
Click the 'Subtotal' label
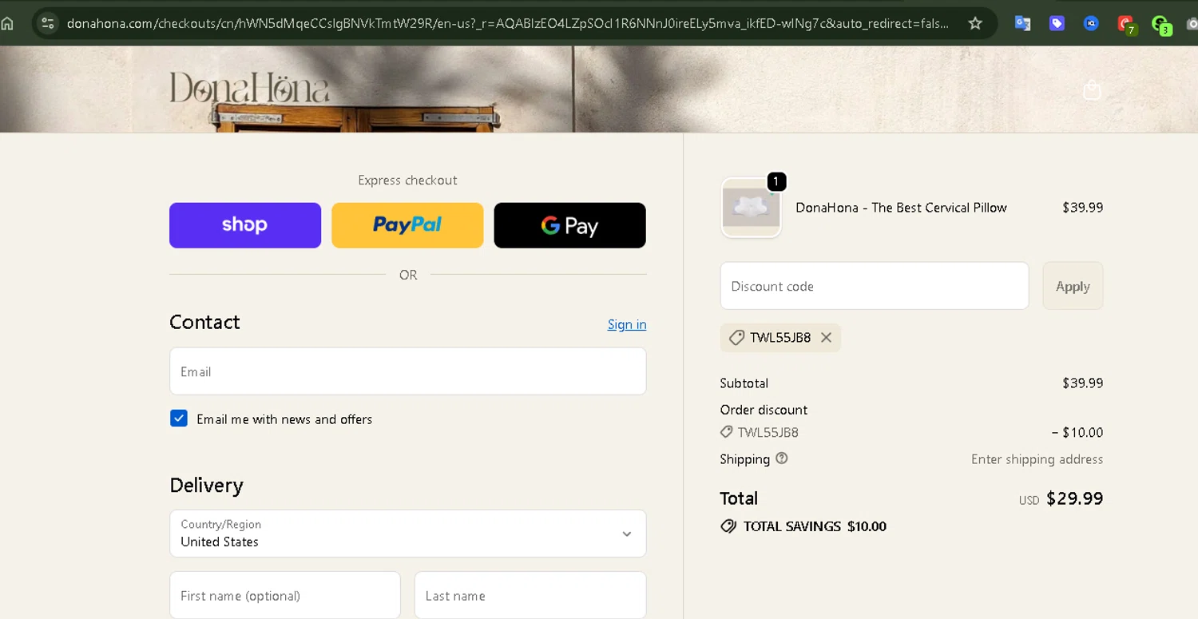[744, 383]
